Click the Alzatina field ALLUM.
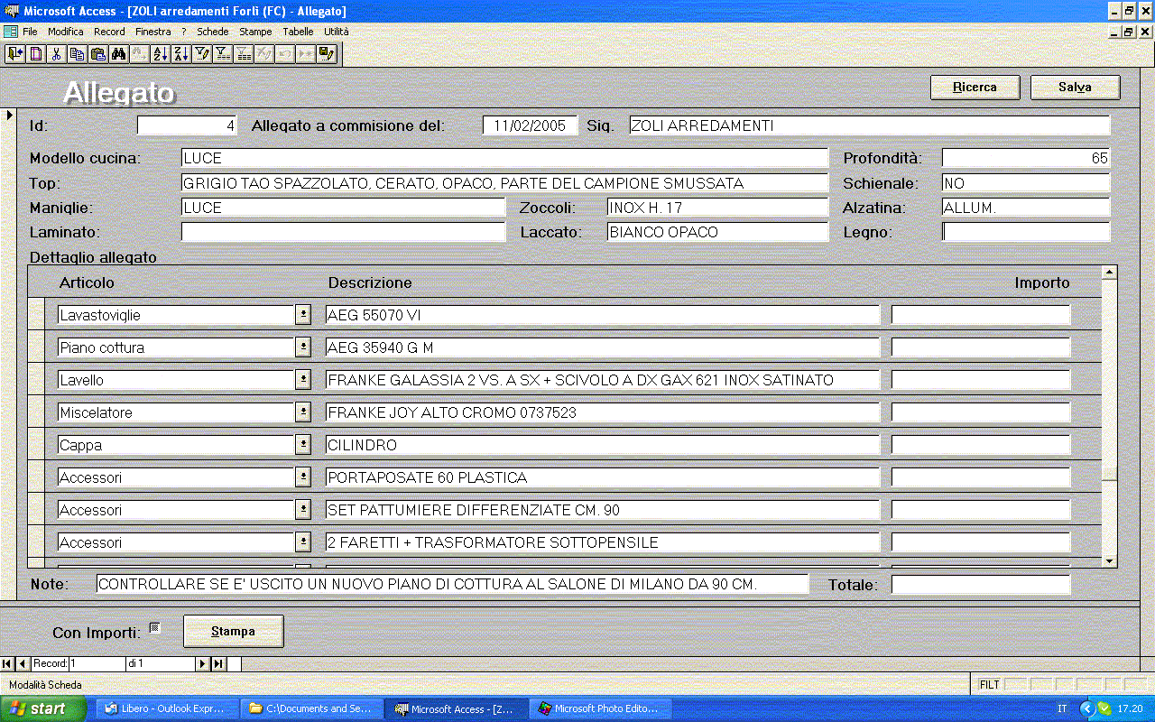The image size is (1155, 722). tap(1026, 208)
